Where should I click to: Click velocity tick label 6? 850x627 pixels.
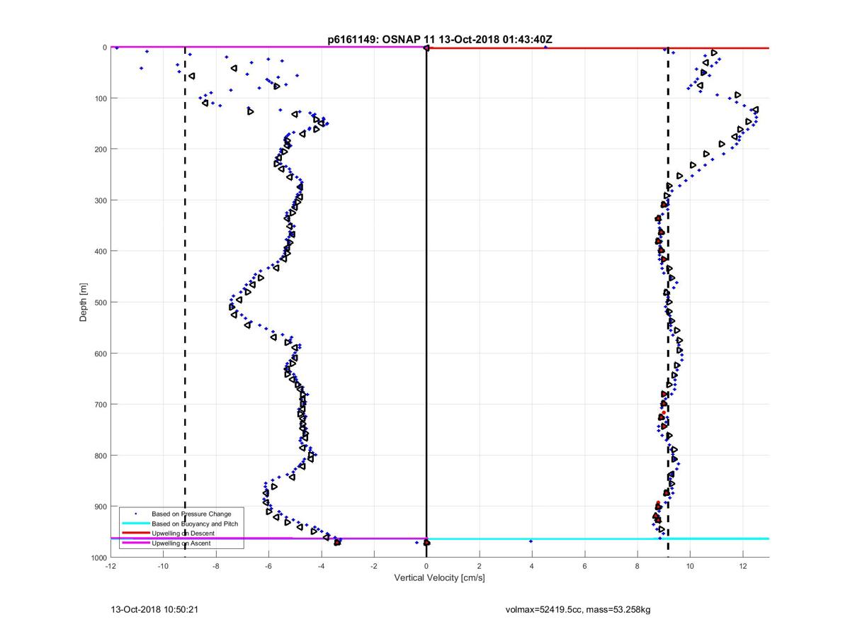584,565
